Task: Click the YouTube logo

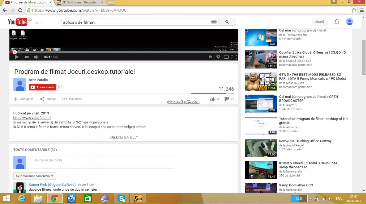Action: pyautogui.click(x=18, y=22)
